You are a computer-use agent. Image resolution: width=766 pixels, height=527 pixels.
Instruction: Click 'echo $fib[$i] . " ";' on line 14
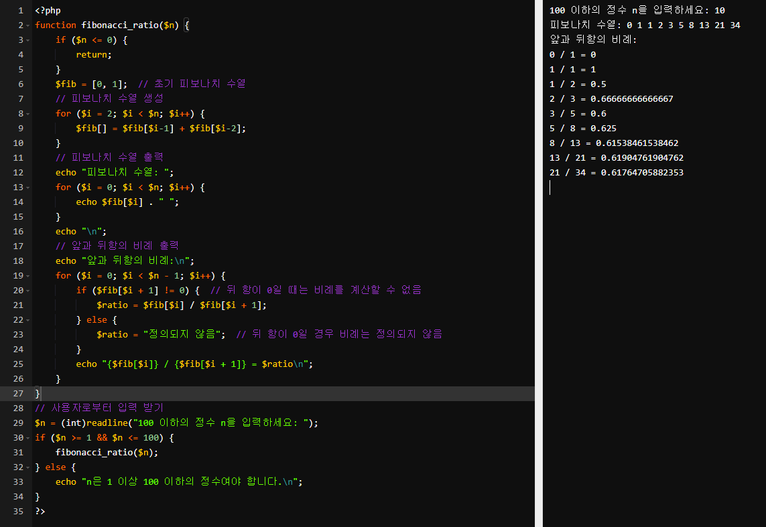(x=127, y=202)
